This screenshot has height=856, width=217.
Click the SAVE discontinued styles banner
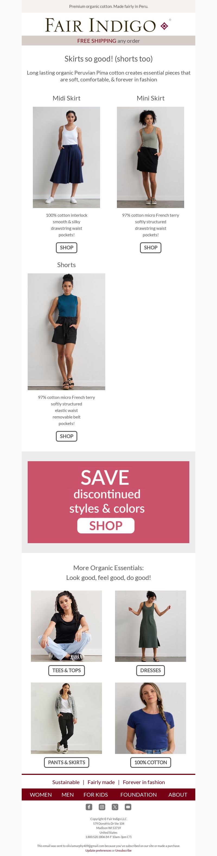(x=108, y=502)
